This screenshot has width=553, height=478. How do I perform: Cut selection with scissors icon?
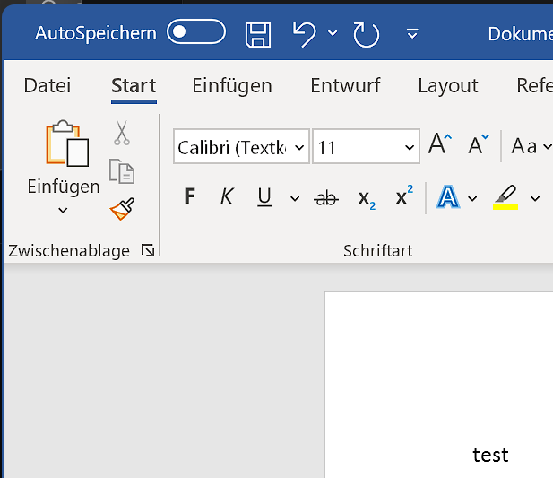pos(122,134)
